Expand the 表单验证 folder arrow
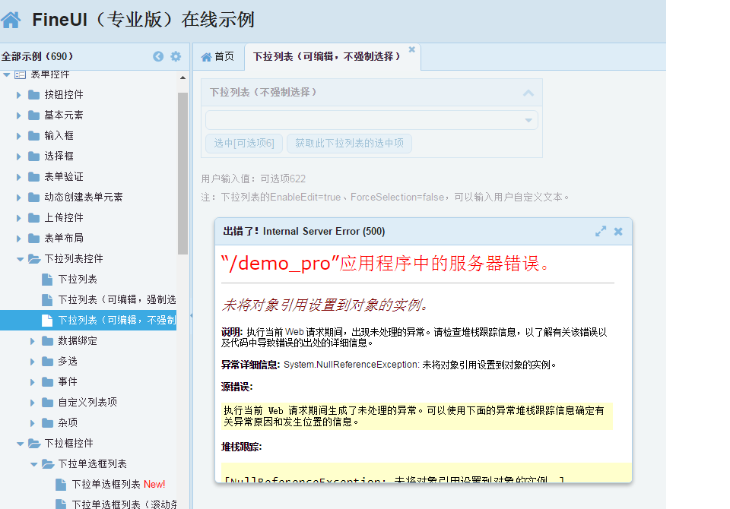730x509 pixels. pyautogui.click(x=18, y=177)
